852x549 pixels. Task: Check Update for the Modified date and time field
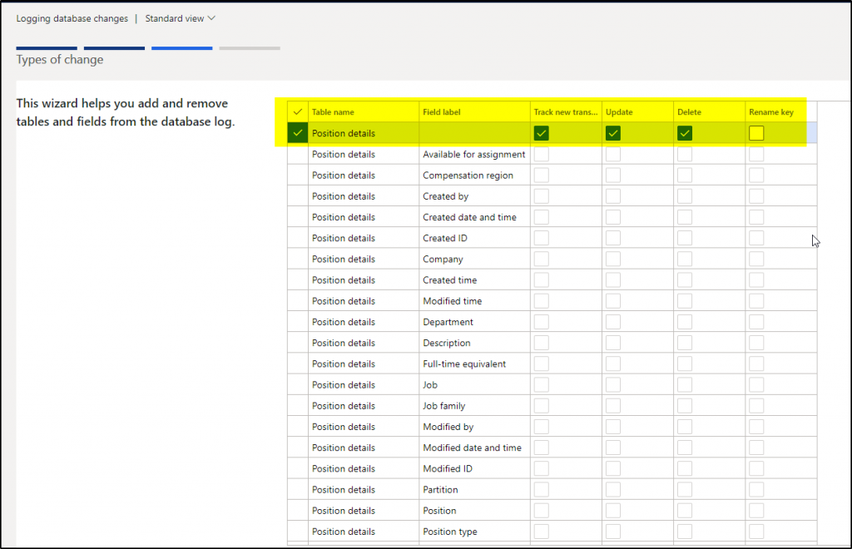click(613, 447)
